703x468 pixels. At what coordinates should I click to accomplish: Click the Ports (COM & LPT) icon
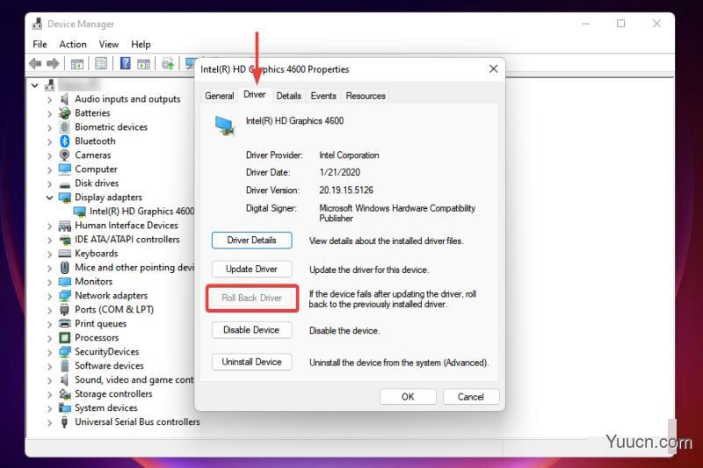click(x=64, y=309)
